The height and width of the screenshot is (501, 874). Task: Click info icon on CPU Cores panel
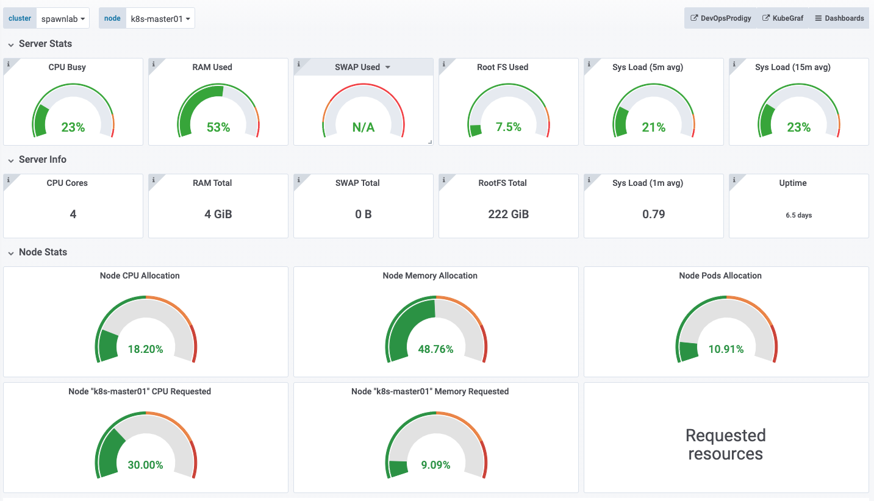coord(7,179)
